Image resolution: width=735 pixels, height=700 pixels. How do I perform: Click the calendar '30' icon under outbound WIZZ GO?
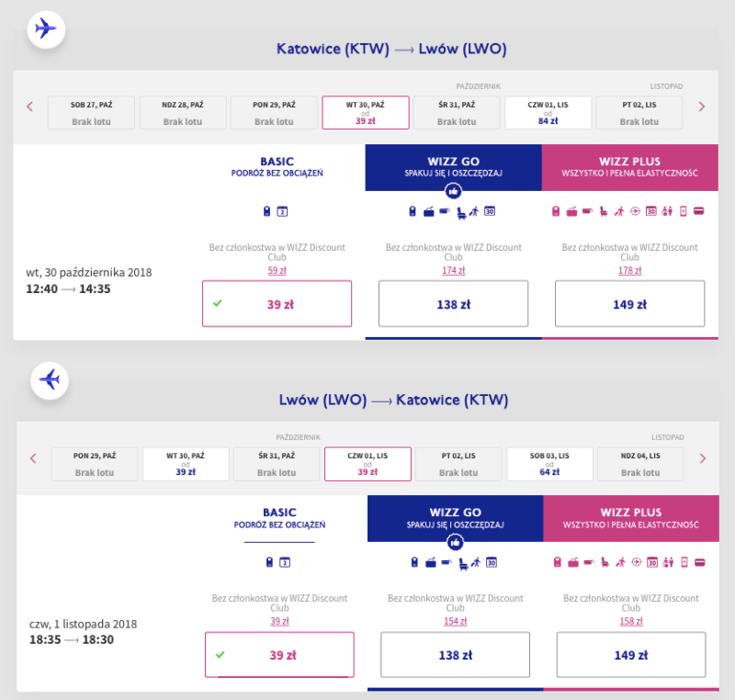coord(490,211)
